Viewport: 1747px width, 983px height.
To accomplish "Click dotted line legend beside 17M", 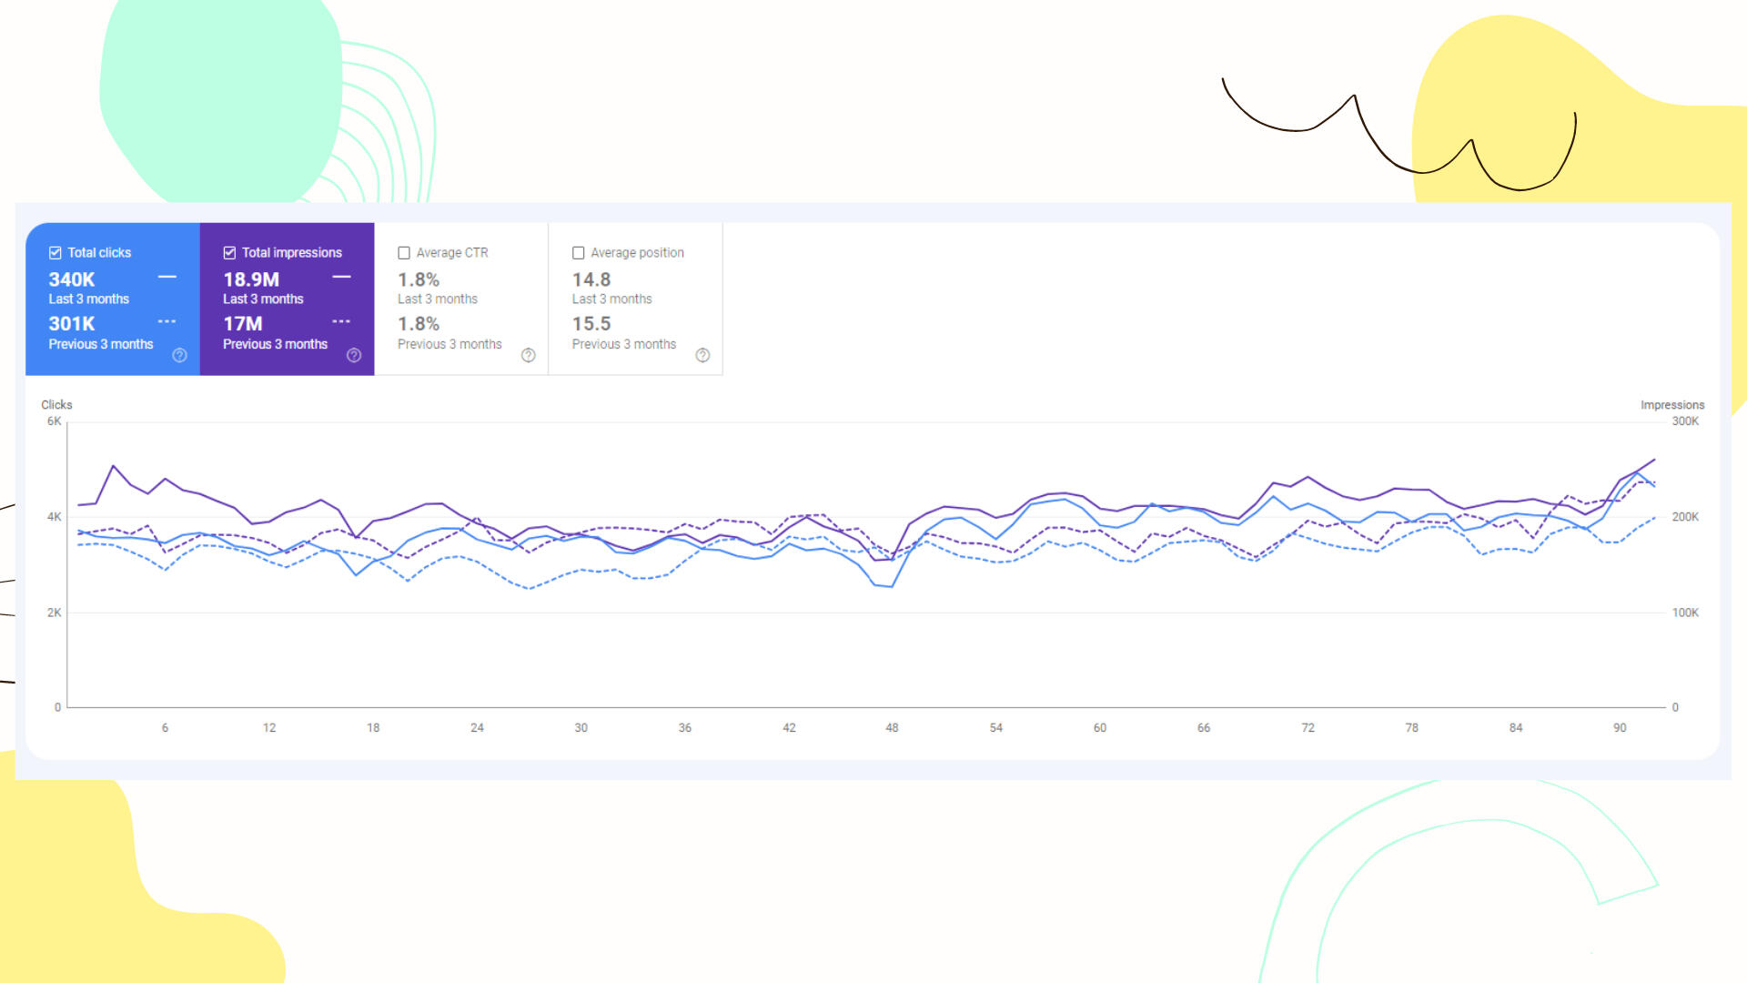I will click(341, 321).
